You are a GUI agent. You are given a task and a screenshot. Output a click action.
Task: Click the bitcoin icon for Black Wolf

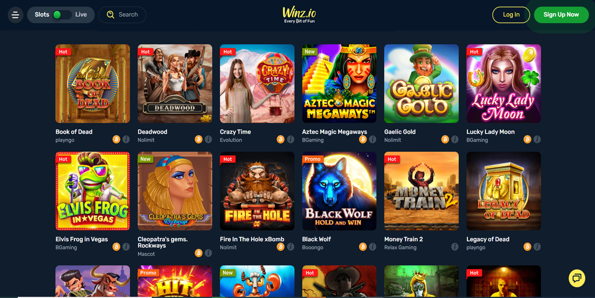coord(363,247)
